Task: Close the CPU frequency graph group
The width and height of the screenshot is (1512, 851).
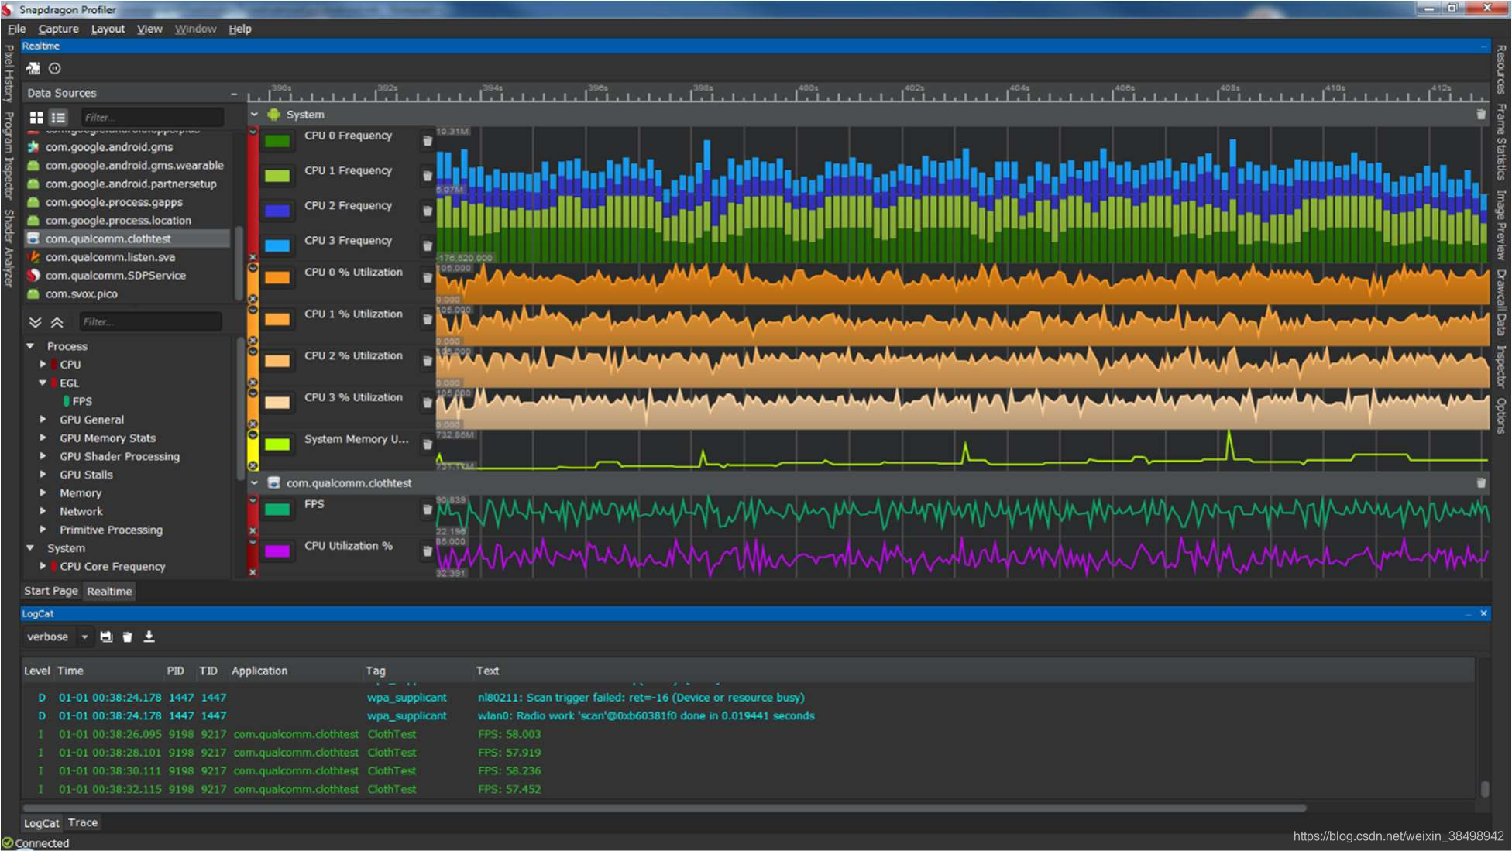Action: coord(253,257)
